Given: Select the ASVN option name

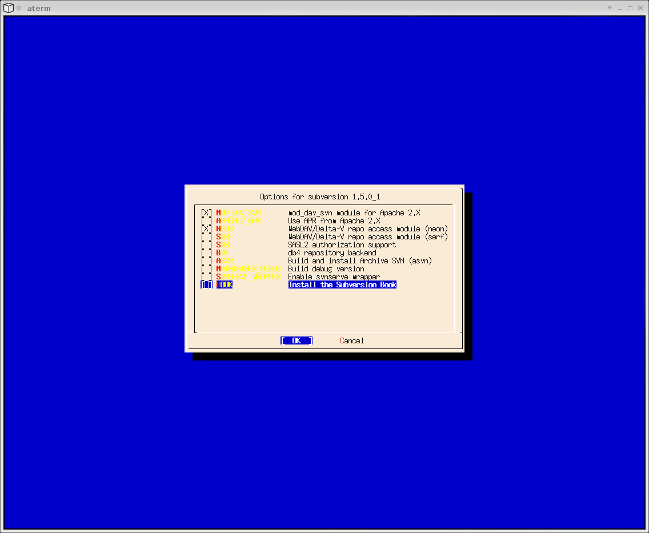Looking at the screenshot, I should [225, 261].
